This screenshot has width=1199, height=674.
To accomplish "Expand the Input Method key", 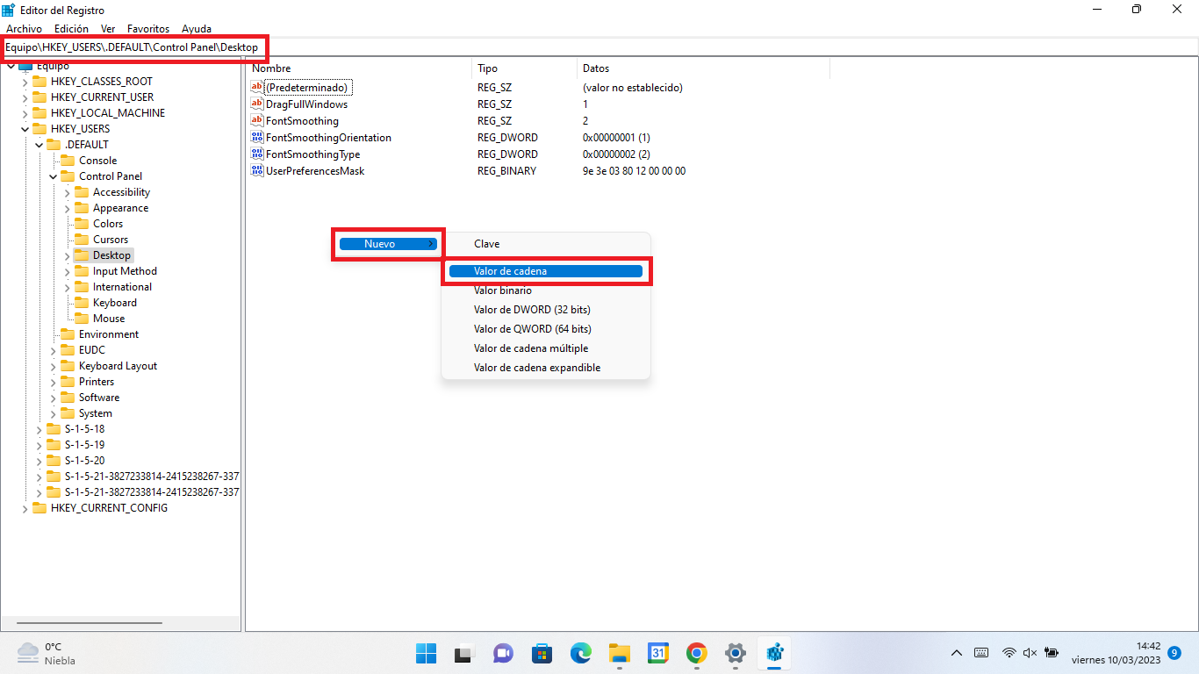I will [x=68, y=271].
